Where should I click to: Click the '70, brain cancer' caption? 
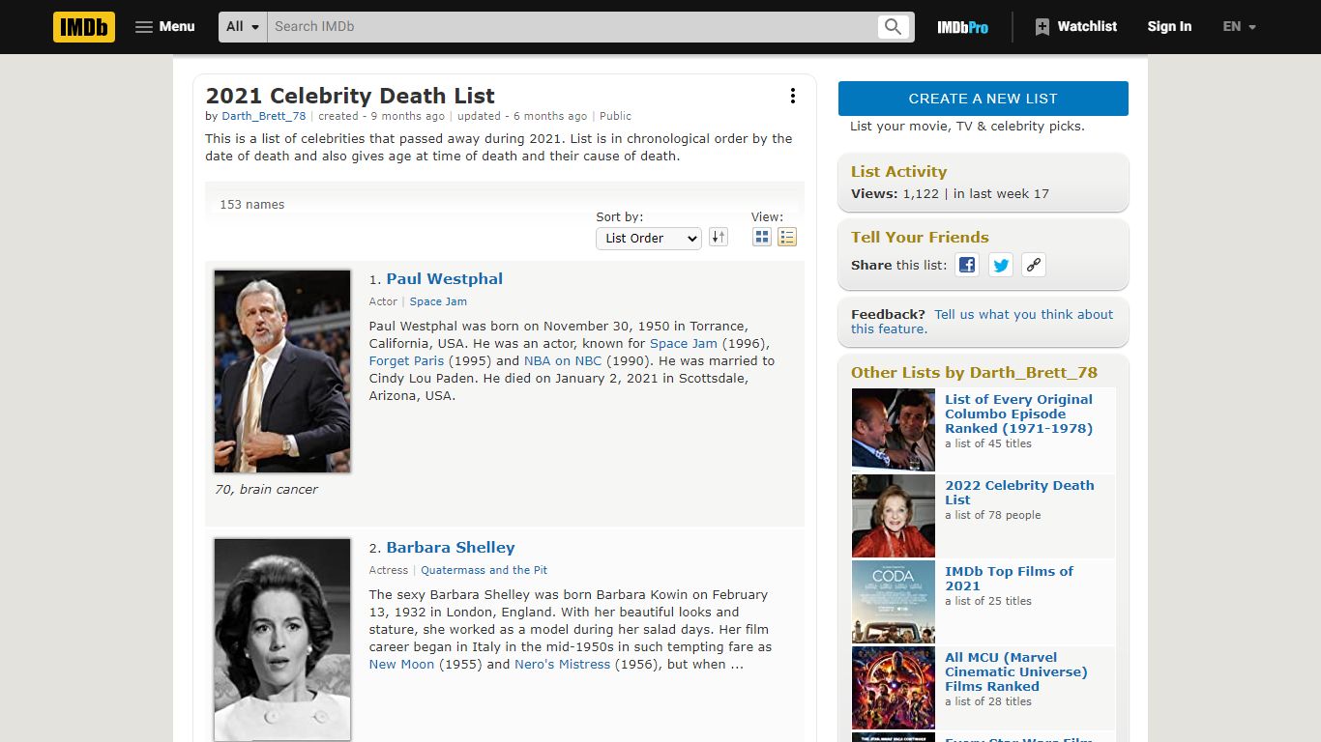pyautogui.click(x=266, y=489)
